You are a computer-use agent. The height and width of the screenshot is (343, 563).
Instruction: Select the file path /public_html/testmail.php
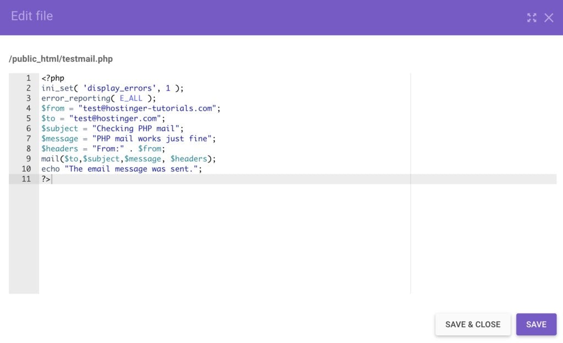(60, 59)
